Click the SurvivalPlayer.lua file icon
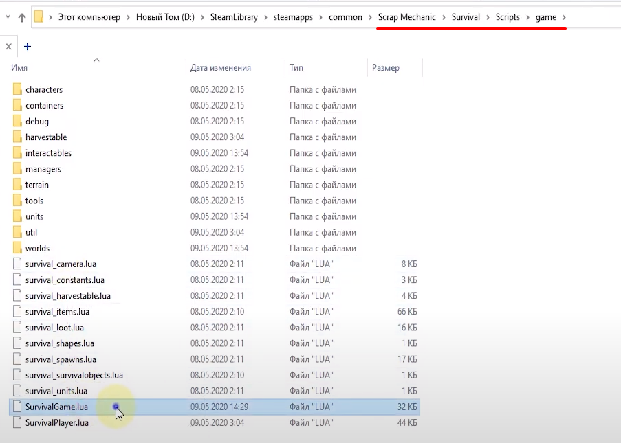 coord(17,422)
